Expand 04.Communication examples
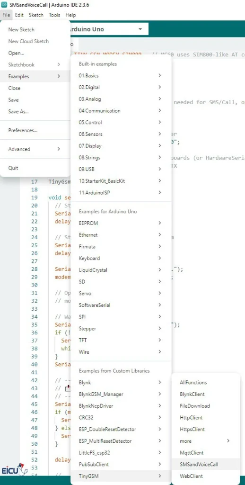This screenshot has width=245, height=485. pos(121,111)
